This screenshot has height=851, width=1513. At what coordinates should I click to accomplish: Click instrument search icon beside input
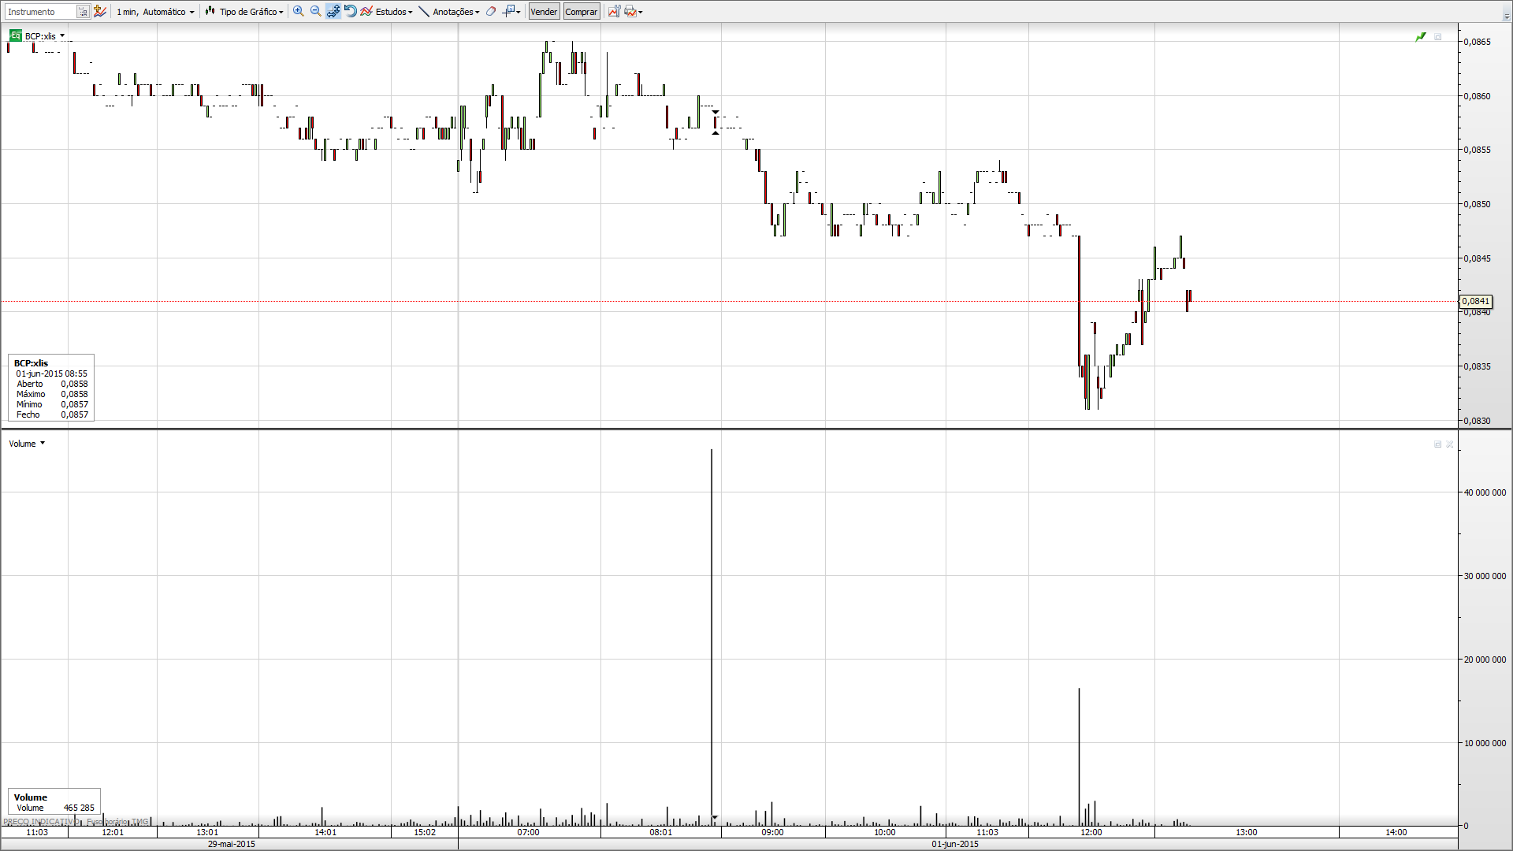(x=83, y=11)
